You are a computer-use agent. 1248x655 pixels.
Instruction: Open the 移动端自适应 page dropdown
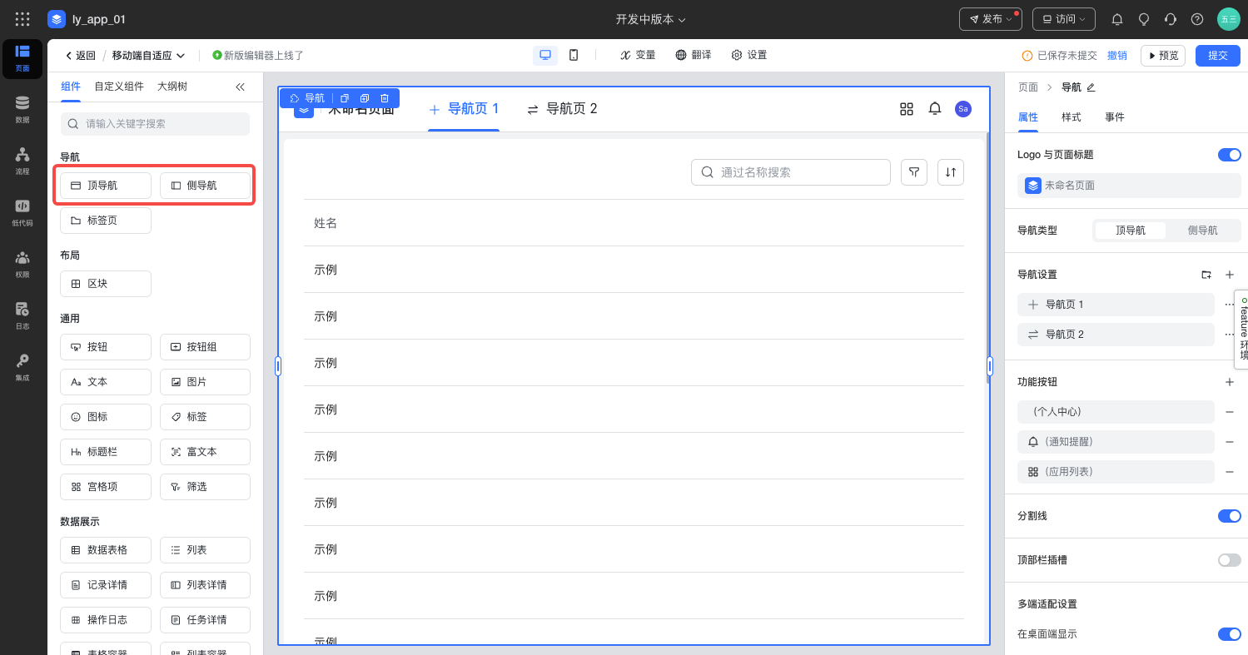click(148, 56)
